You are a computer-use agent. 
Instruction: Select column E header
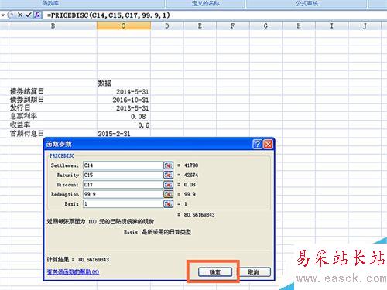[200, 26]
